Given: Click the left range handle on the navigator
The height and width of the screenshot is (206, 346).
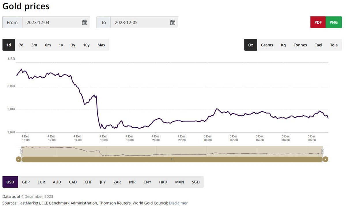Looking at the screenshot, I should click(x=21, y=151).
